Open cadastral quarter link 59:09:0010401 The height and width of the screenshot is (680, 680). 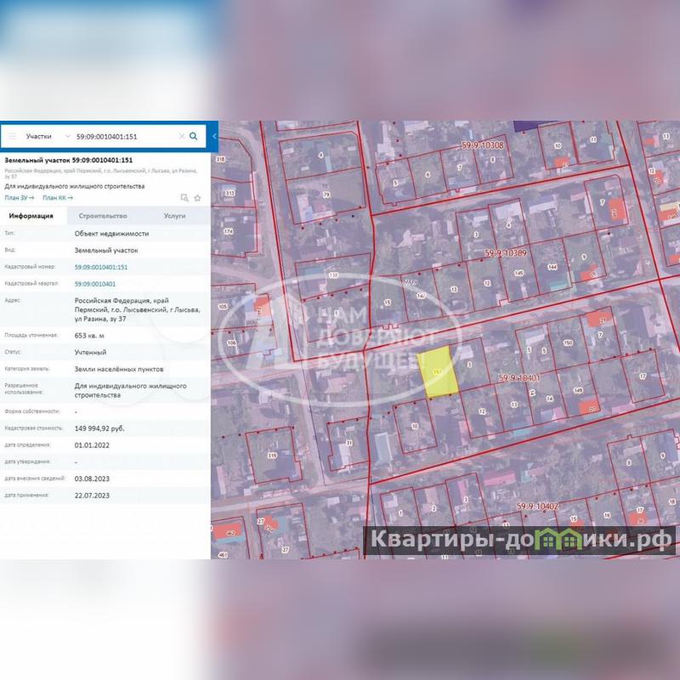95,284
